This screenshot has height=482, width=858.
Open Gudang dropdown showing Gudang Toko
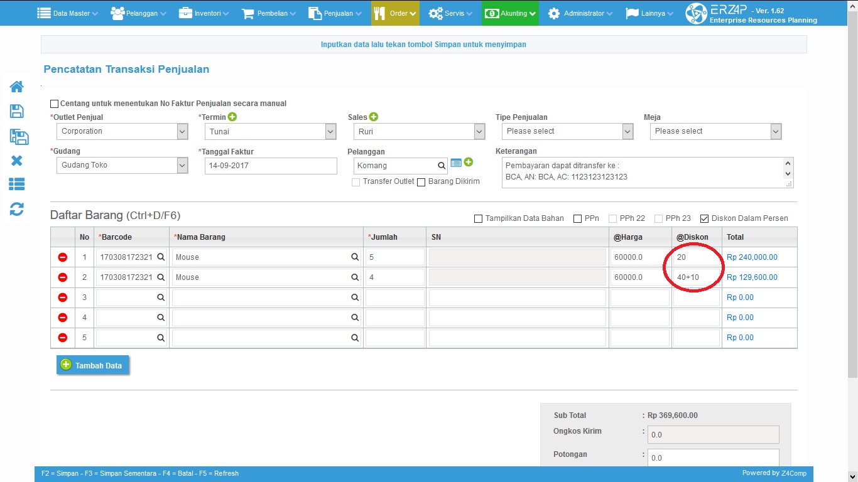click(x=122, y=165)
